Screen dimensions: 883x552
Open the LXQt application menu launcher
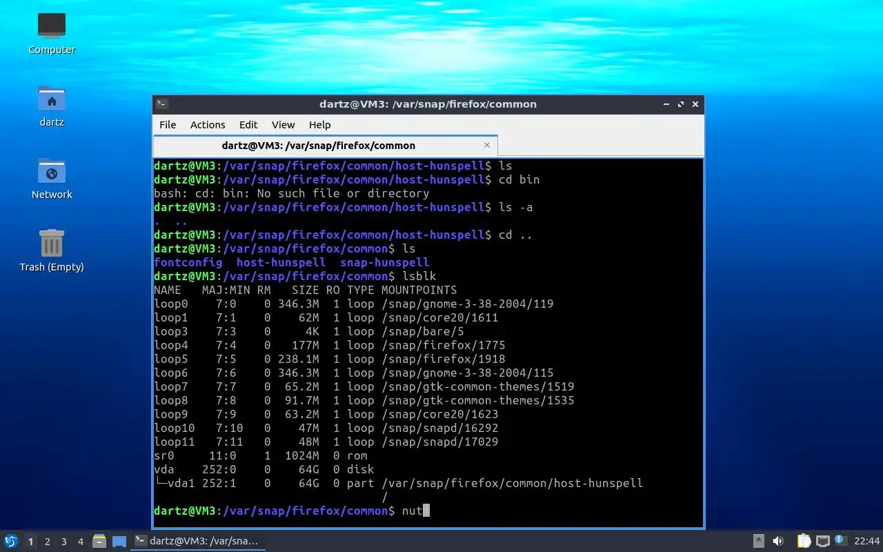point(11,541)
